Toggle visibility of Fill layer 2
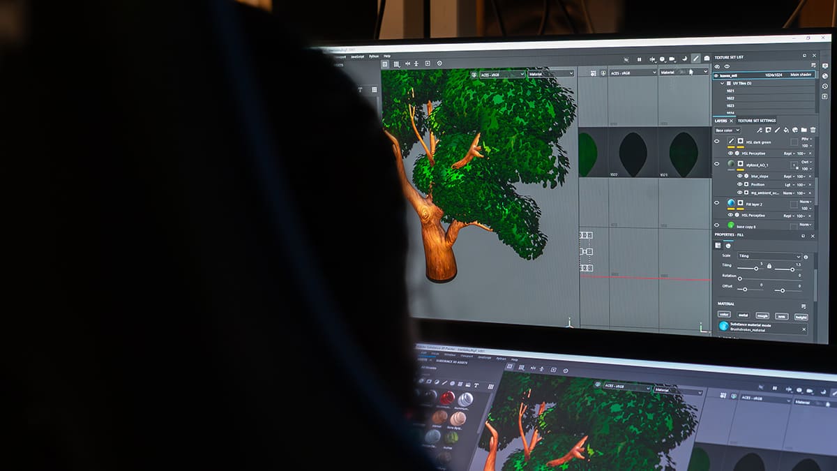 click(x=717, y=202)
